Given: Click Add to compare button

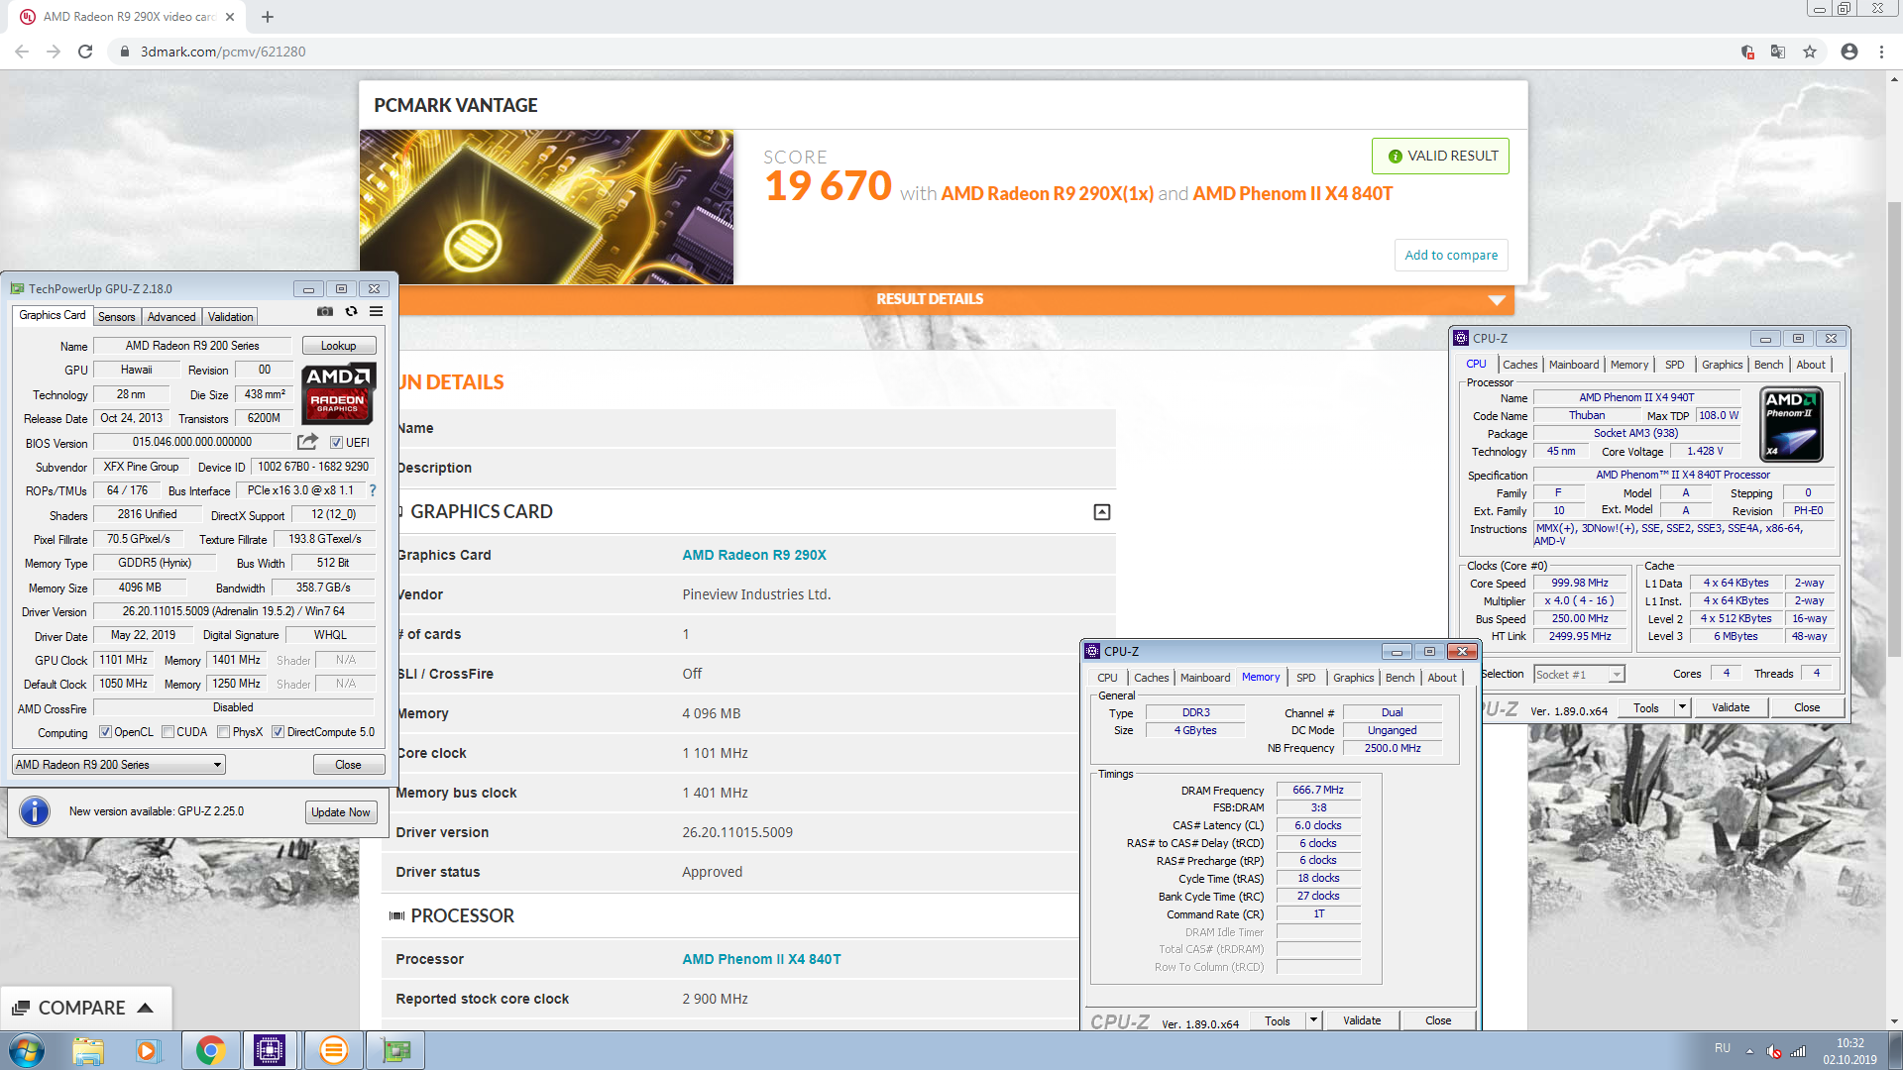Looking at the screenshot, I should click(1451, 255).
